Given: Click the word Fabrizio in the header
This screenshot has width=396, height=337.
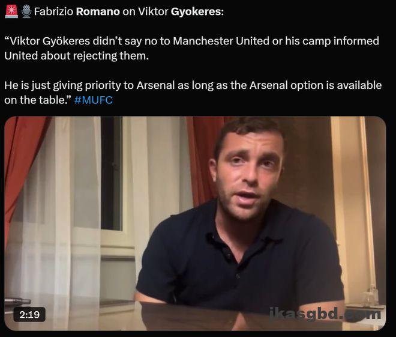Looking at the screenshot, I should 53,11.
